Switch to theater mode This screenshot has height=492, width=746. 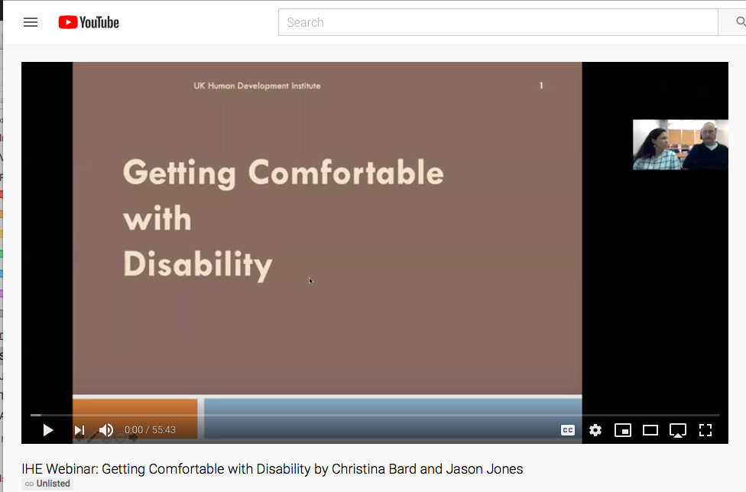point(650,430)
